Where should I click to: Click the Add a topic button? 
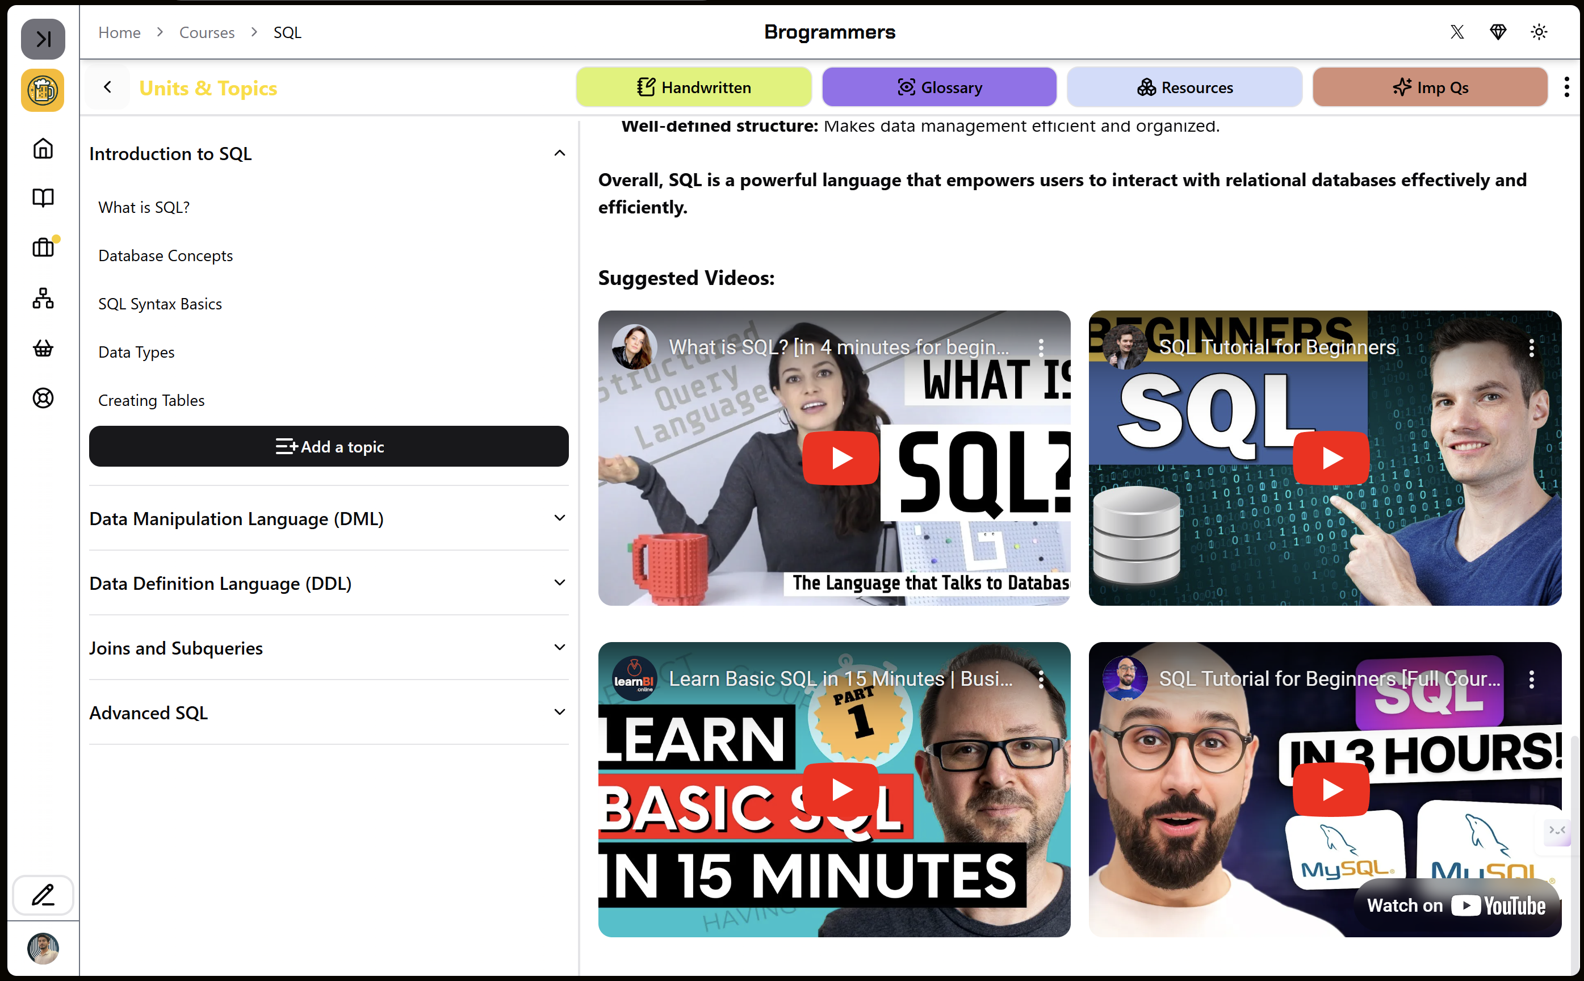click(328, 446)
